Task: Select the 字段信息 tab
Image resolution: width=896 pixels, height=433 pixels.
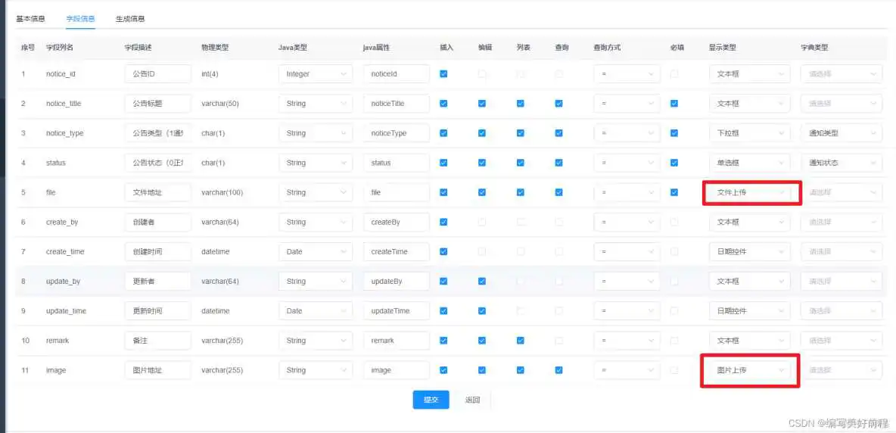Action: 80,18
